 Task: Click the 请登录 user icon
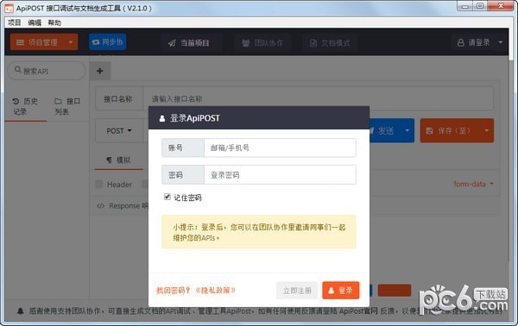click(460, 42)
